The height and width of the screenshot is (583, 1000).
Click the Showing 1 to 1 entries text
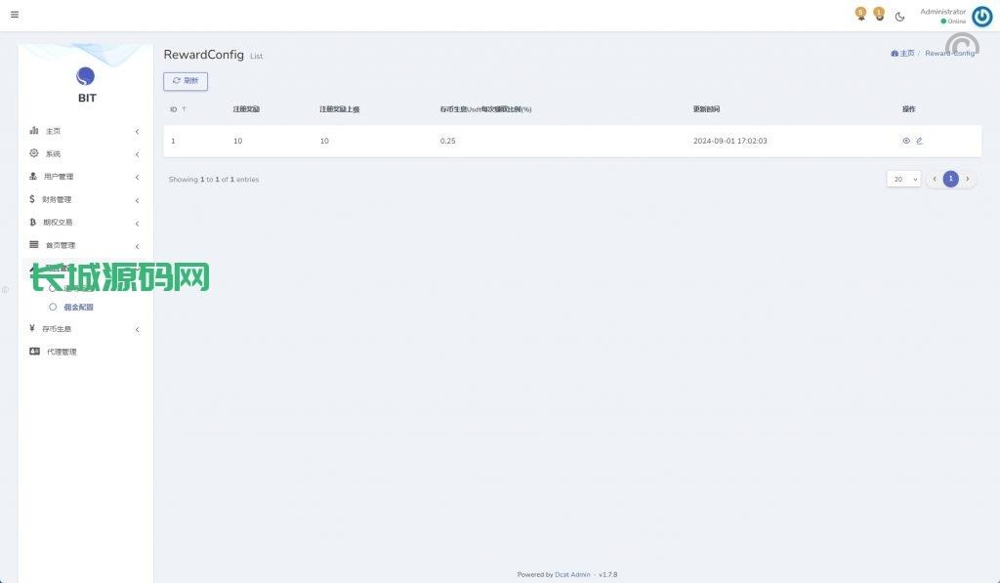(x=214, y=180)
